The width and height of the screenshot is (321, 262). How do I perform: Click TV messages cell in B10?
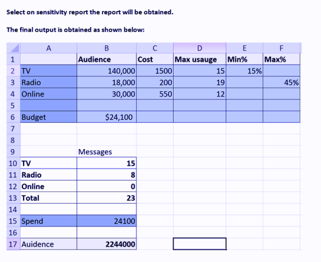pos(107,163)
